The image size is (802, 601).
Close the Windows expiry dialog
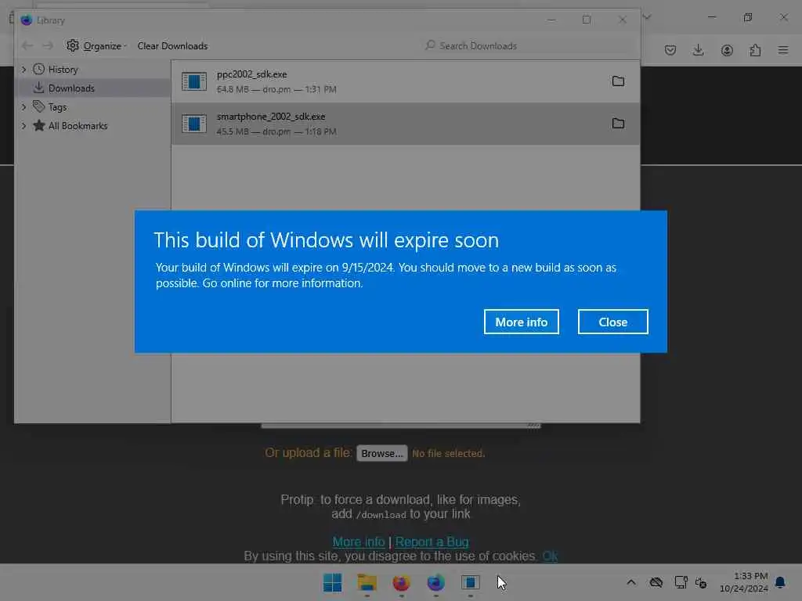tap(612, 322)
